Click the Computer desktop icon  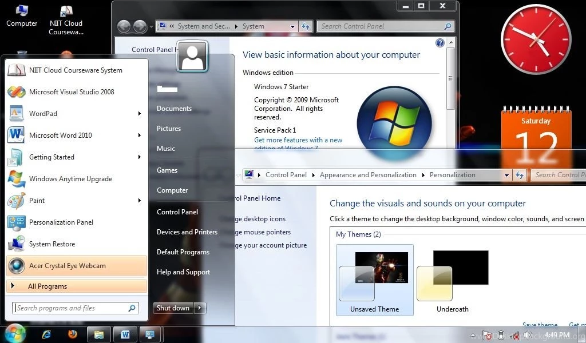tap(22, 15)
